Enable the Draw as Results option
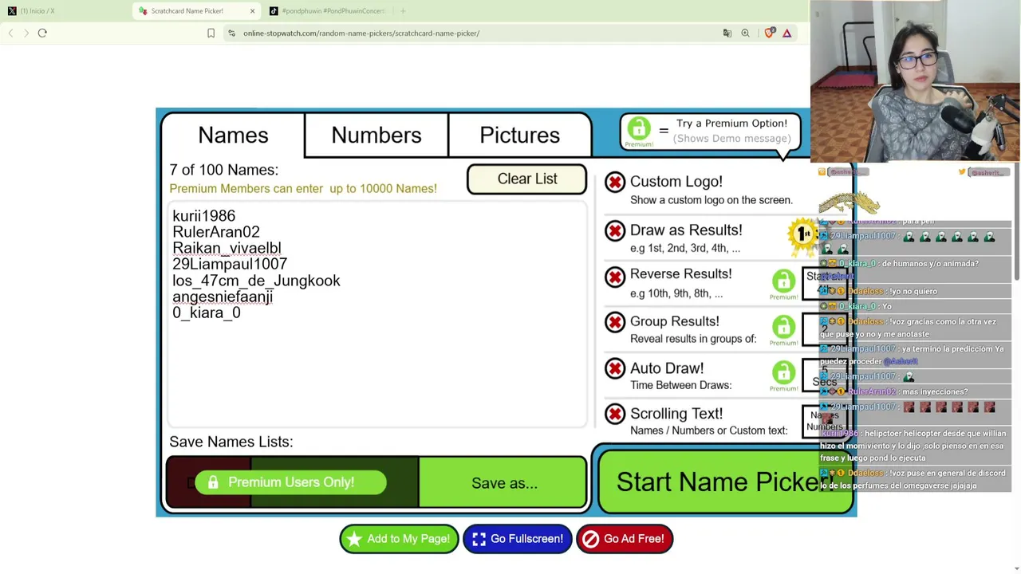1021x574 pixels. (615, 231)
